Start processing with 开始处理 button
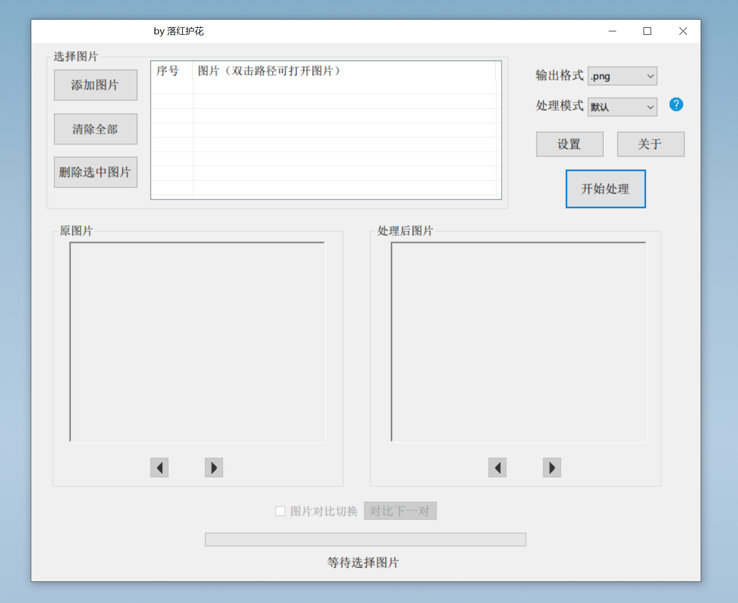The width and height of the screenshot is (738, 603). [605, 189]
